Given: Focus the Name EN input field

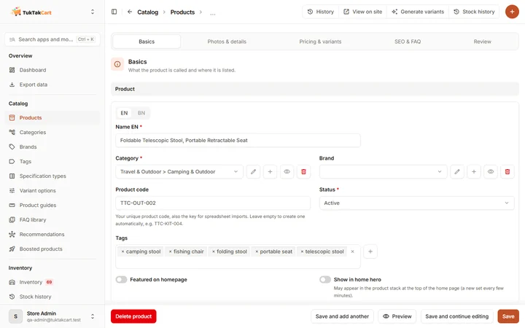Looking at the screenshot, I should coord(238,141).
